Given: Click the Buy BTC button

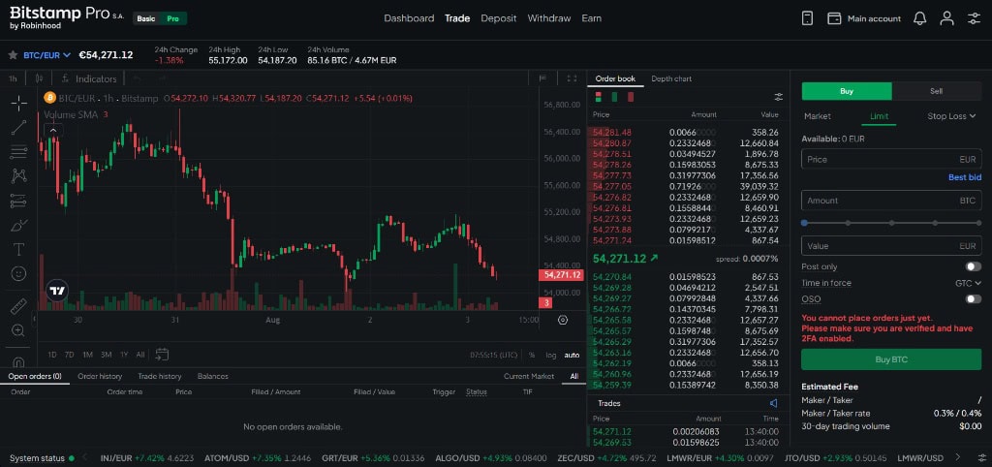Looking at the screenshot, I should coord(891,359).
